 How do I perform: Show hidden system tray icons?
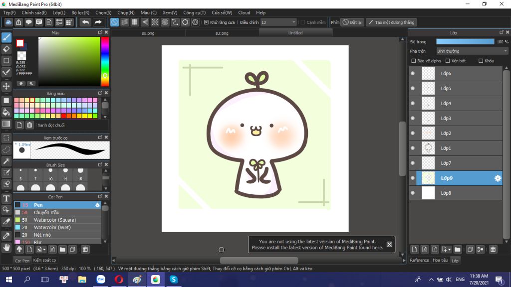click(x=431, y=280)
